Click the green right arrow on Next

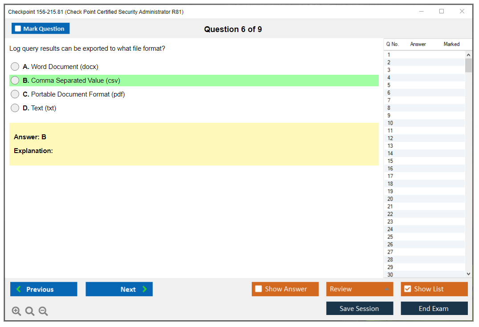click(x=144, y=289)
